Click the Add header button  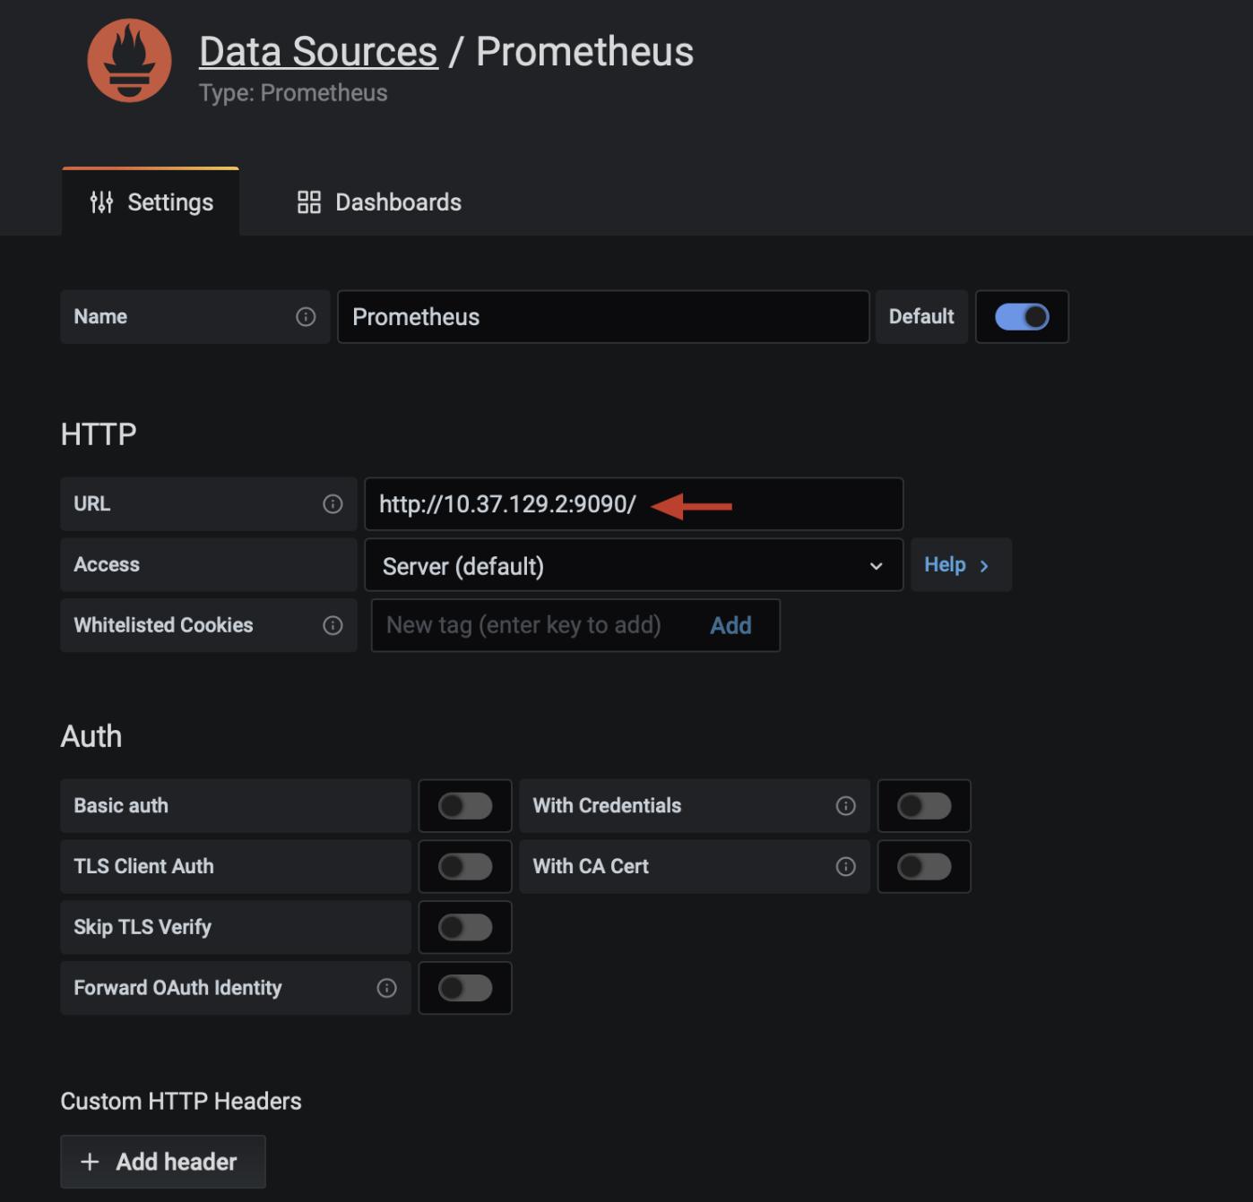163,1162
